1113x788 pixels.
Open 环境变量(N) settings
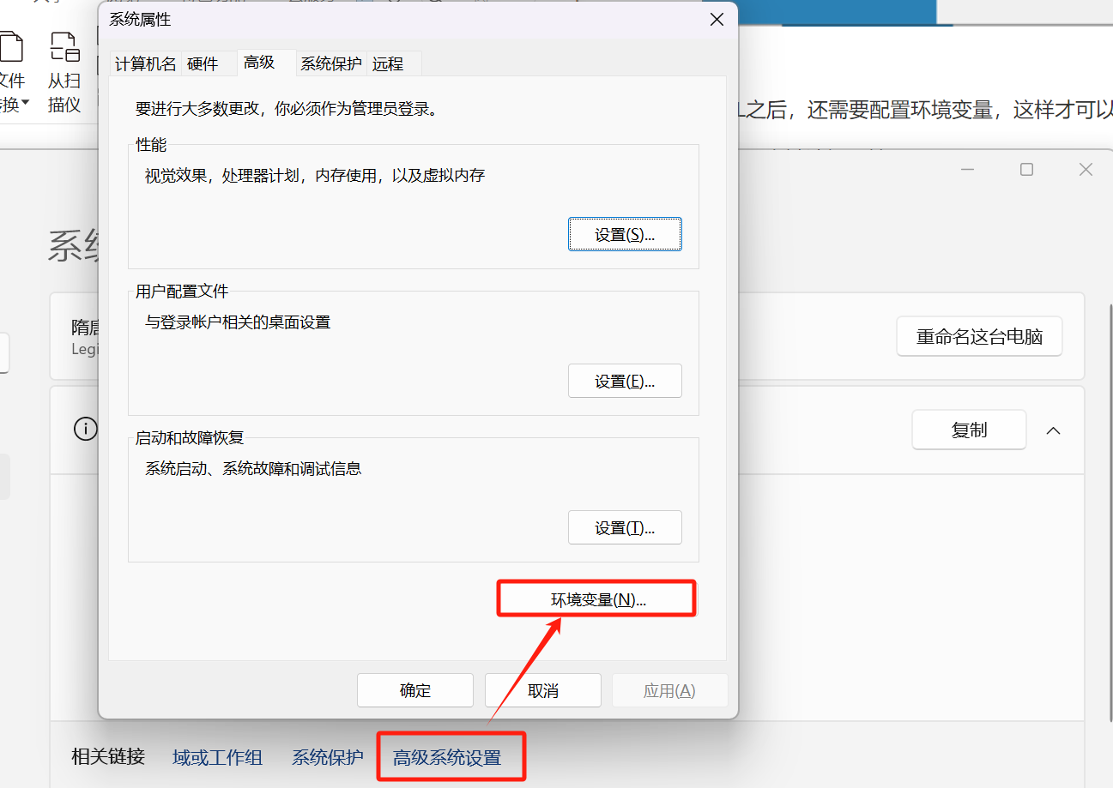coord(596,598)
